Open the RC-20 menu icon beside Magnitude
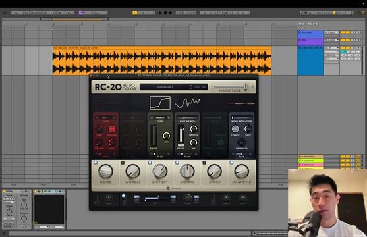The image size is (367, 237). (252, 87)
